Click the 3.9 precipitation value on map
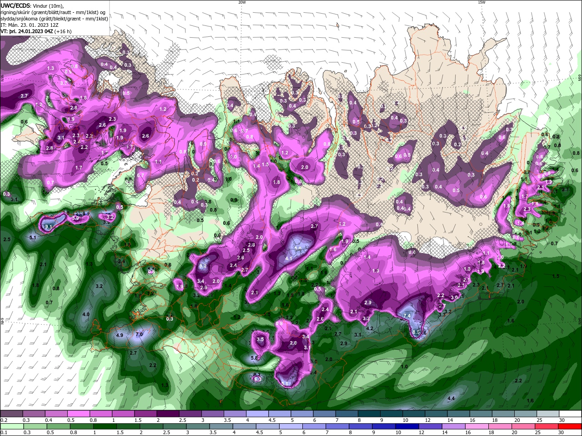The image size is (582, 436). [76, 218]
